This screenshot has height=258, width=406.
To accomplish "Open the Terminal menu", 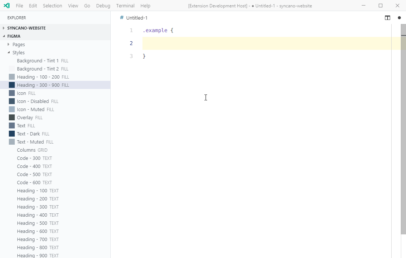I will click(x=125, y=6).
